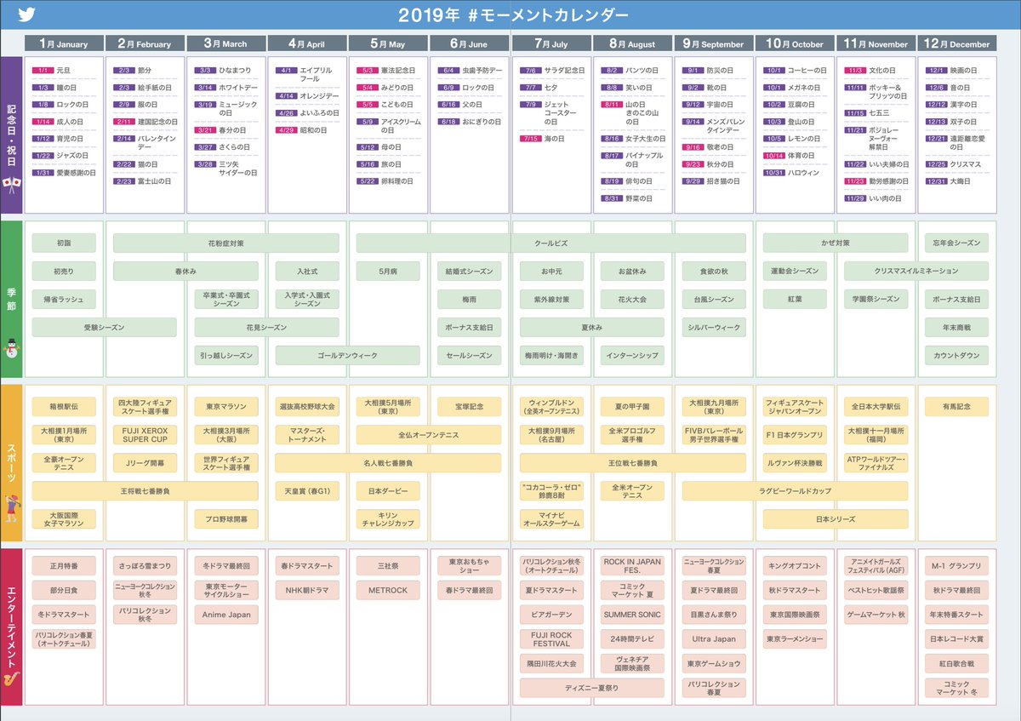Click the 1/1 元旦 entry
The height and width of the screenshot is (721, 1021).
[x=53, y=71]
